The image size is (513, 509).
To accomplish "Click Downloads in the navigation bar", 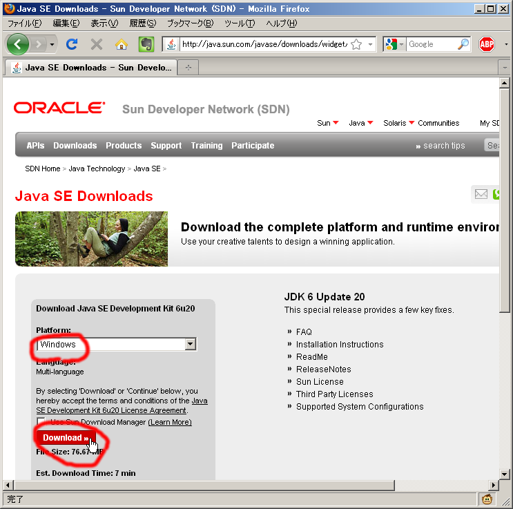I will coord(75,145).
